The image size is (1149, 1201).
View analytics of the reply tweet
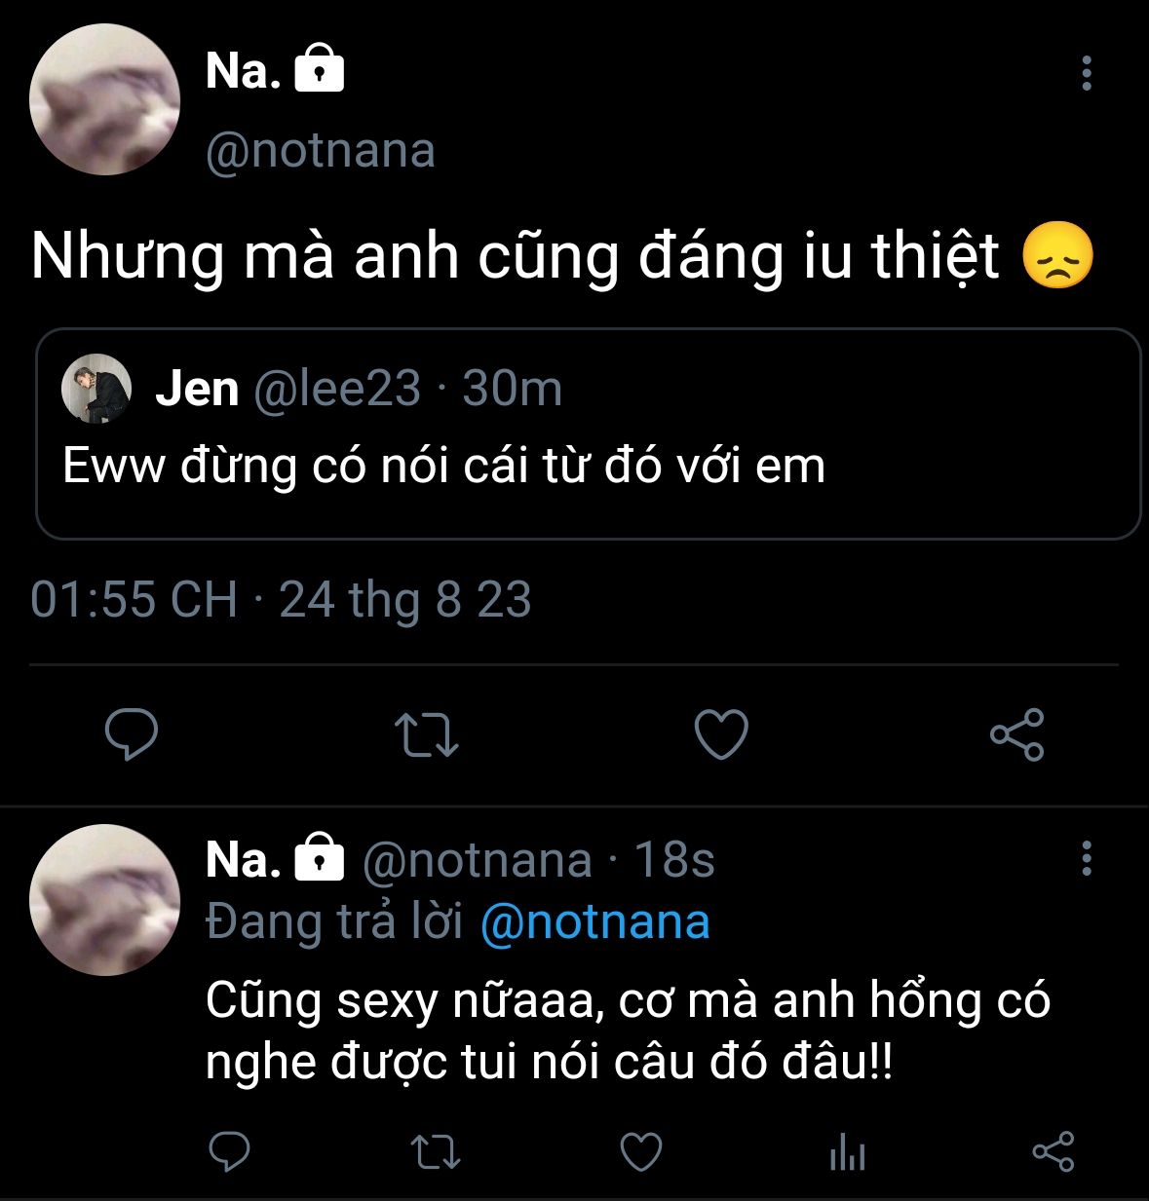847,1154
